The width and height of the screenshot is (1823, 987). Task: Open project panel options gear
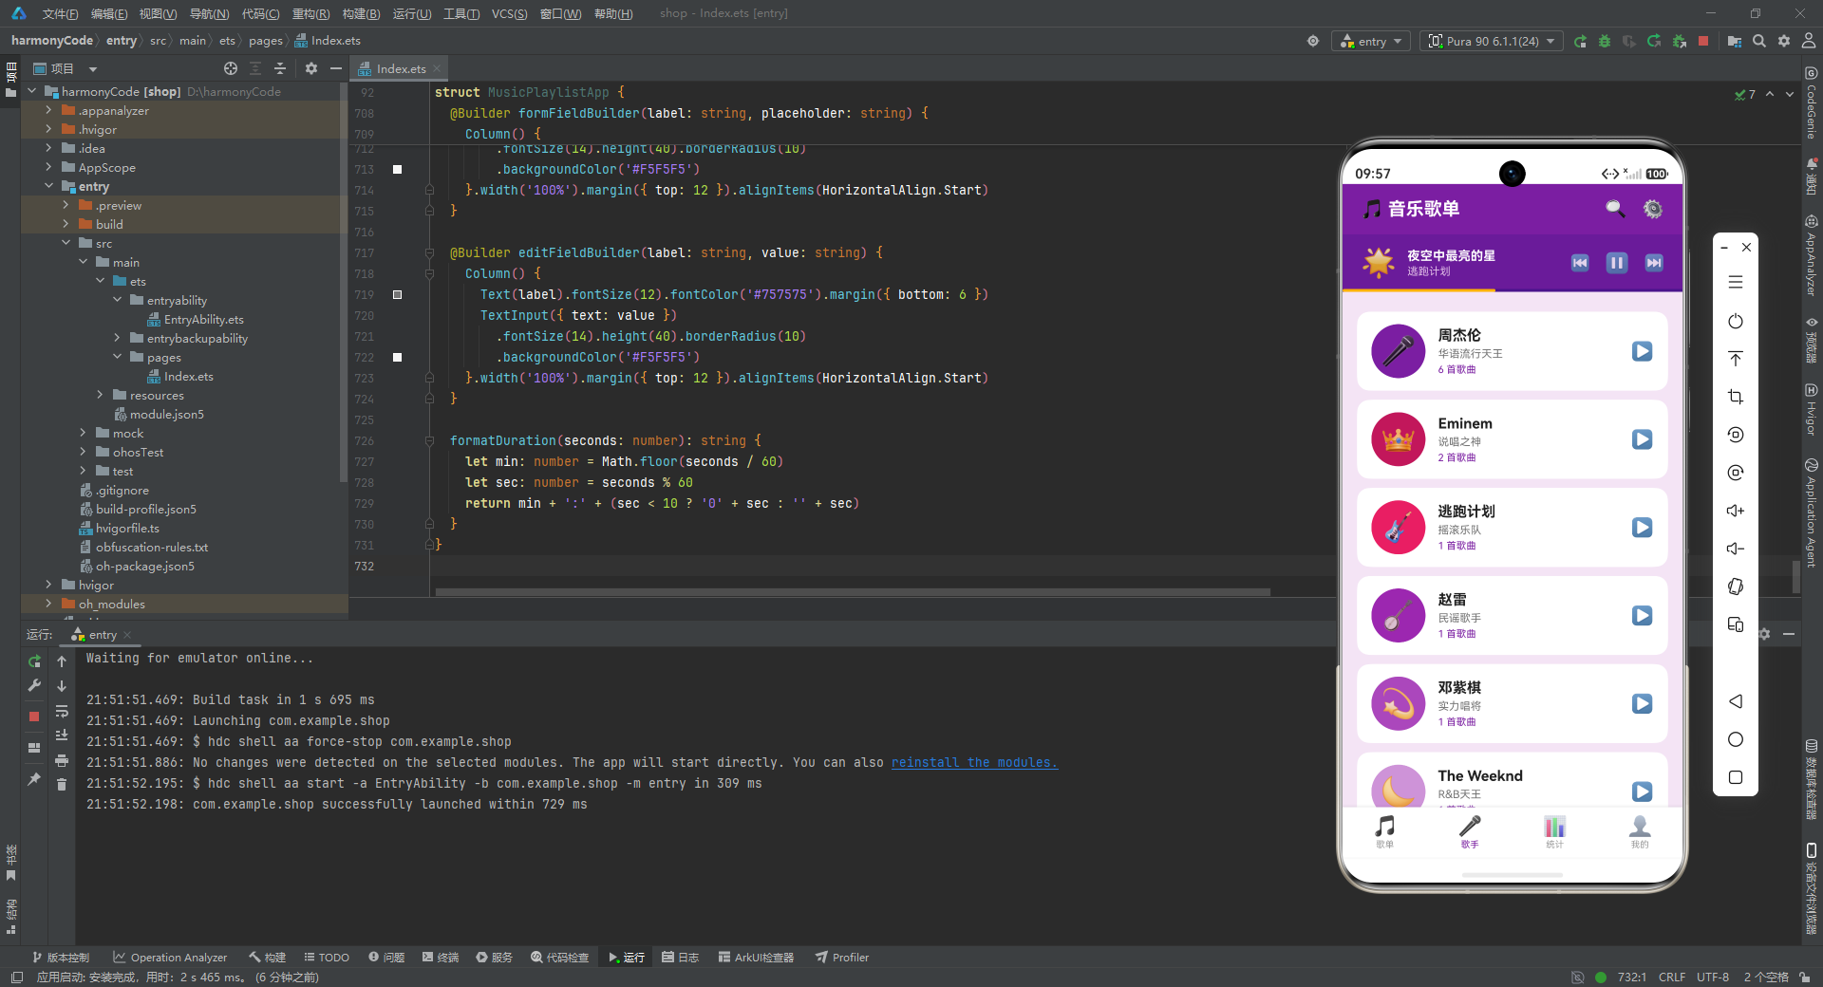pos(311,68)
